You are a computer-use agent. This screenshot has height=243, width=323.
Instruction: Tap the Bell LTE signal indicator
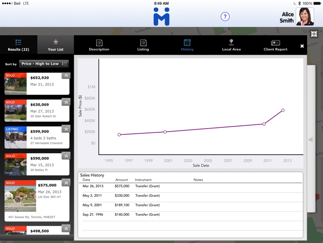point(15,3)
